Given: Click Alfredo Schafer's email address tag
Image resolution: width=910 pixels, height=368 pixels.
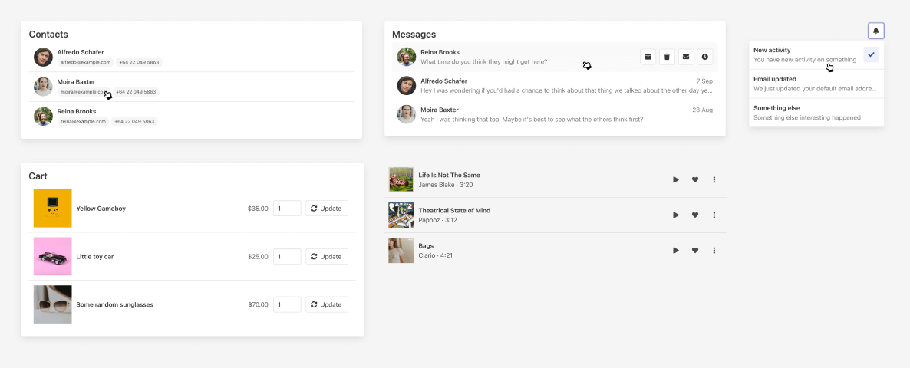Looking at the screenshot, I should [86, 62].
